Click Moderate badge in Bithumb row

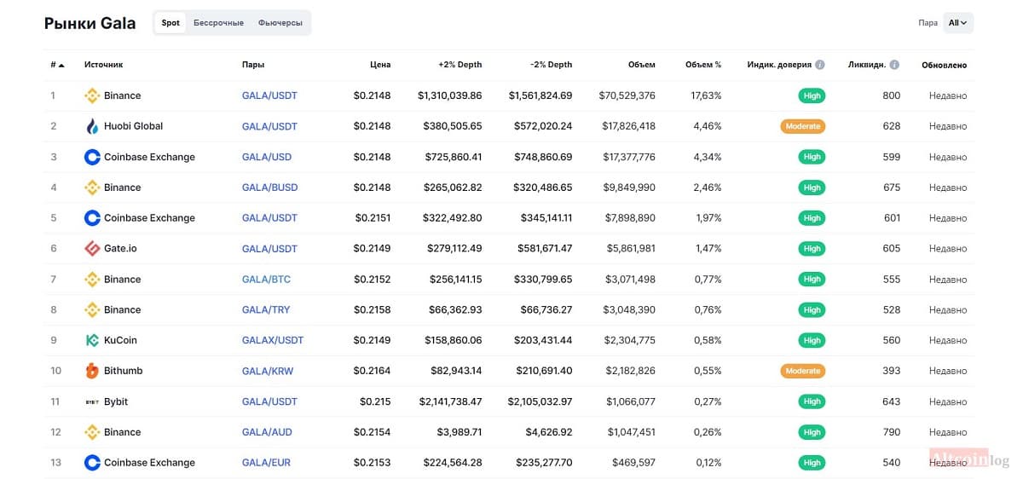803,371
